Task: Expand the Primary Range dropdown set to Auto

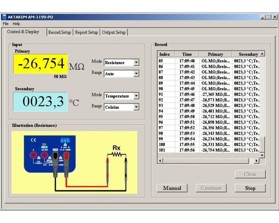Action: click(136, 74)
